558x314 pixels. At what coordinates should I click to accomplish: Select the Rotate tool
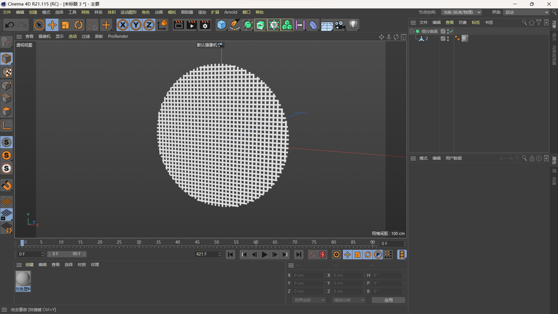(79, 25)
